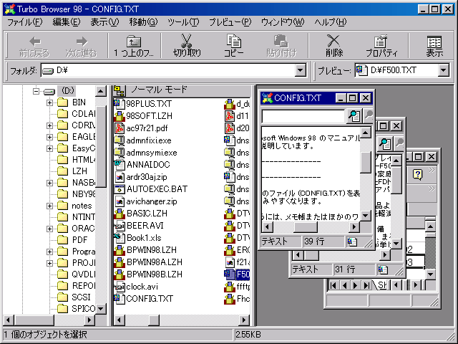
Task: Select the REPOI folder in the tree
Action: 84,286
